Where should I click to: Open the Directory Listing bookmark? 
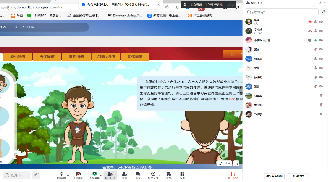(125, 16)
